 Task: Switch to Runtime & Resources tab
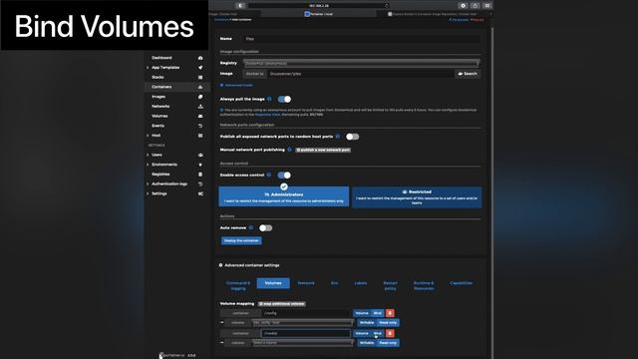(424, 285)
